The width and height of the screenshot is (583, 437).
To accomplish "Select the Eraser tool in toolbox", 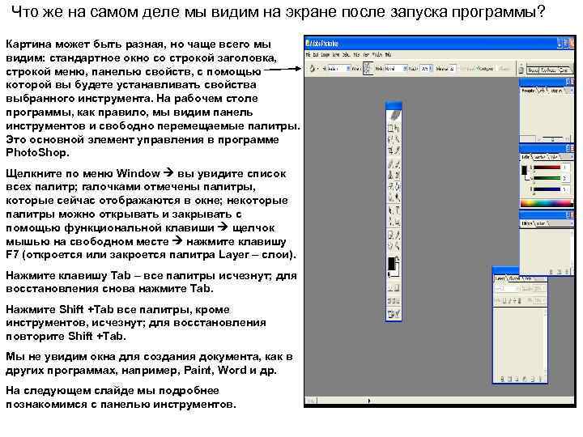I will pos(390,185).
